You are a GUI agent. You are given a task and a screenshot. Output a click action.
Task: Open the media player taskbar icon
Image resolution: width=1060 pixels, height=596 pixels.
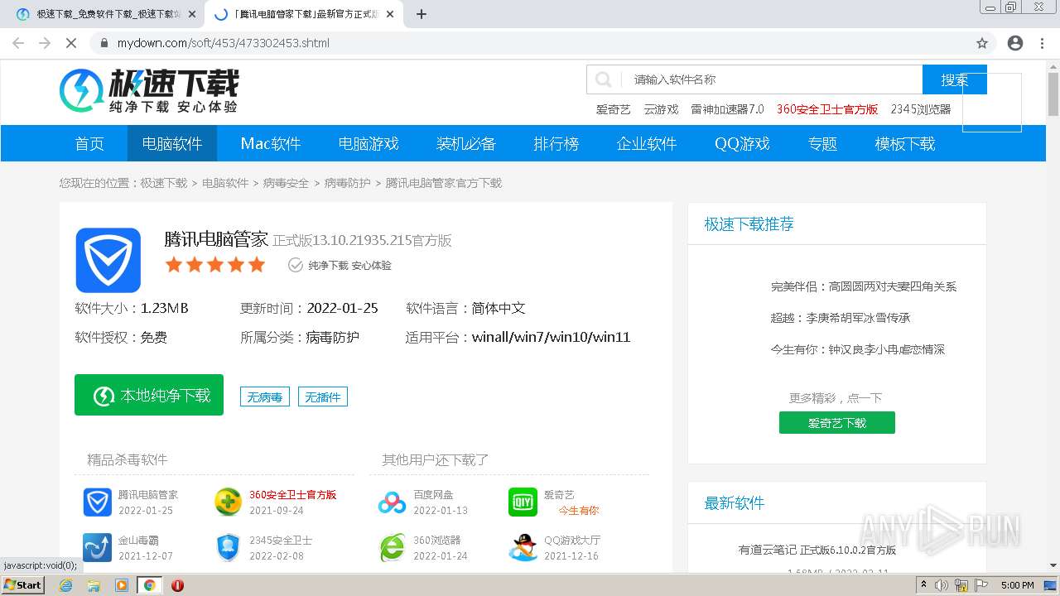point(122,585)
